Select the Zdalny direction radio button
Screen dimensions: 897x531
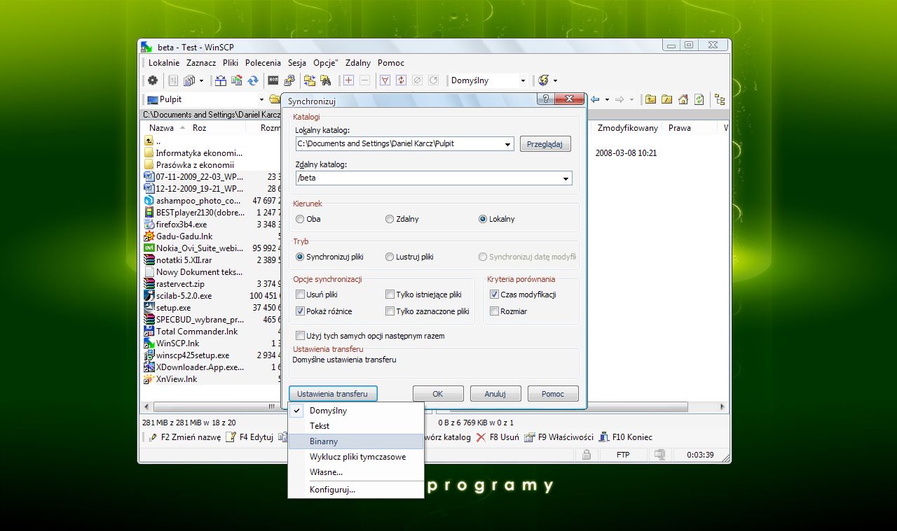tap(390, 219)
